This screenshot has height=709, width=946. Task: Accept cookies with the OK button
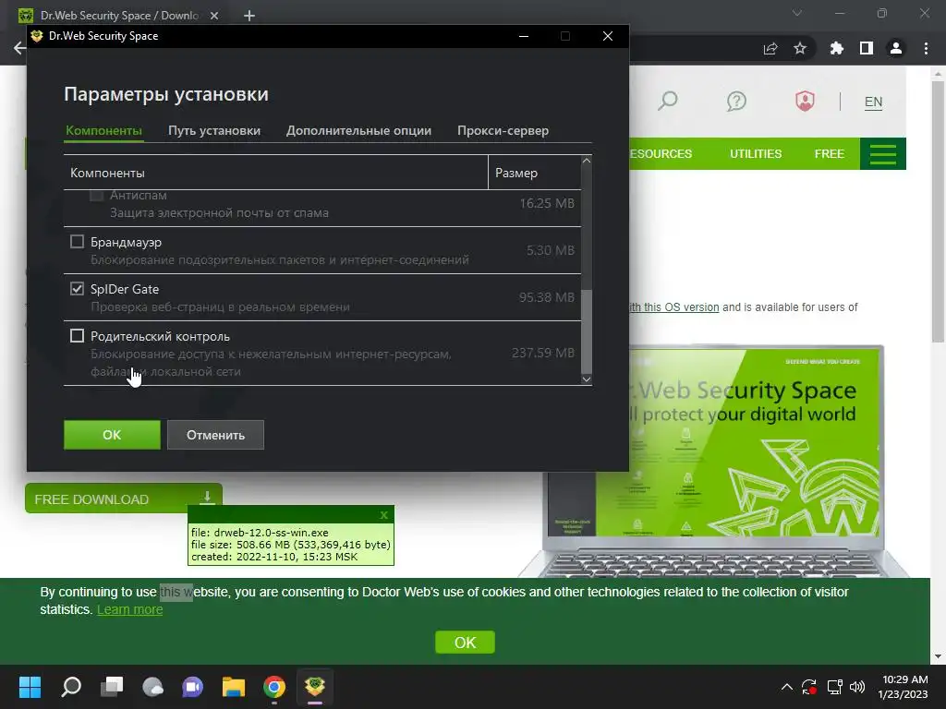pos(465,643)
